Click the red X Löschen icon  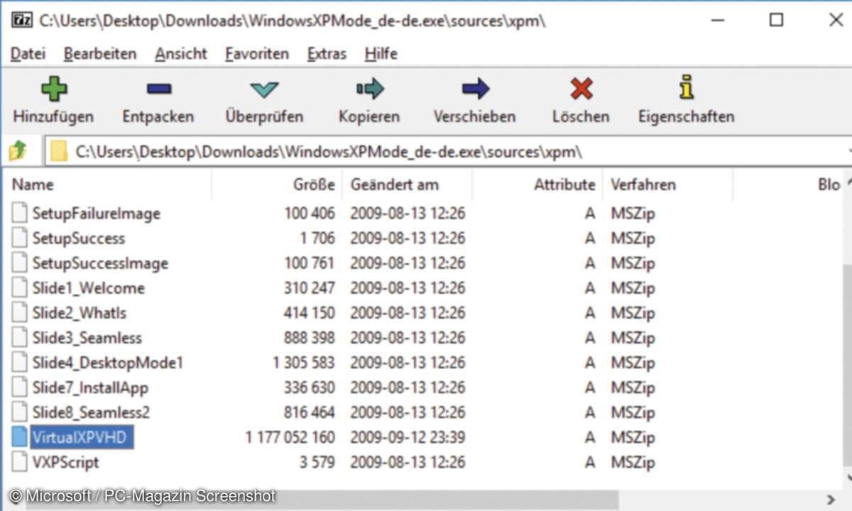coord(581,89)
